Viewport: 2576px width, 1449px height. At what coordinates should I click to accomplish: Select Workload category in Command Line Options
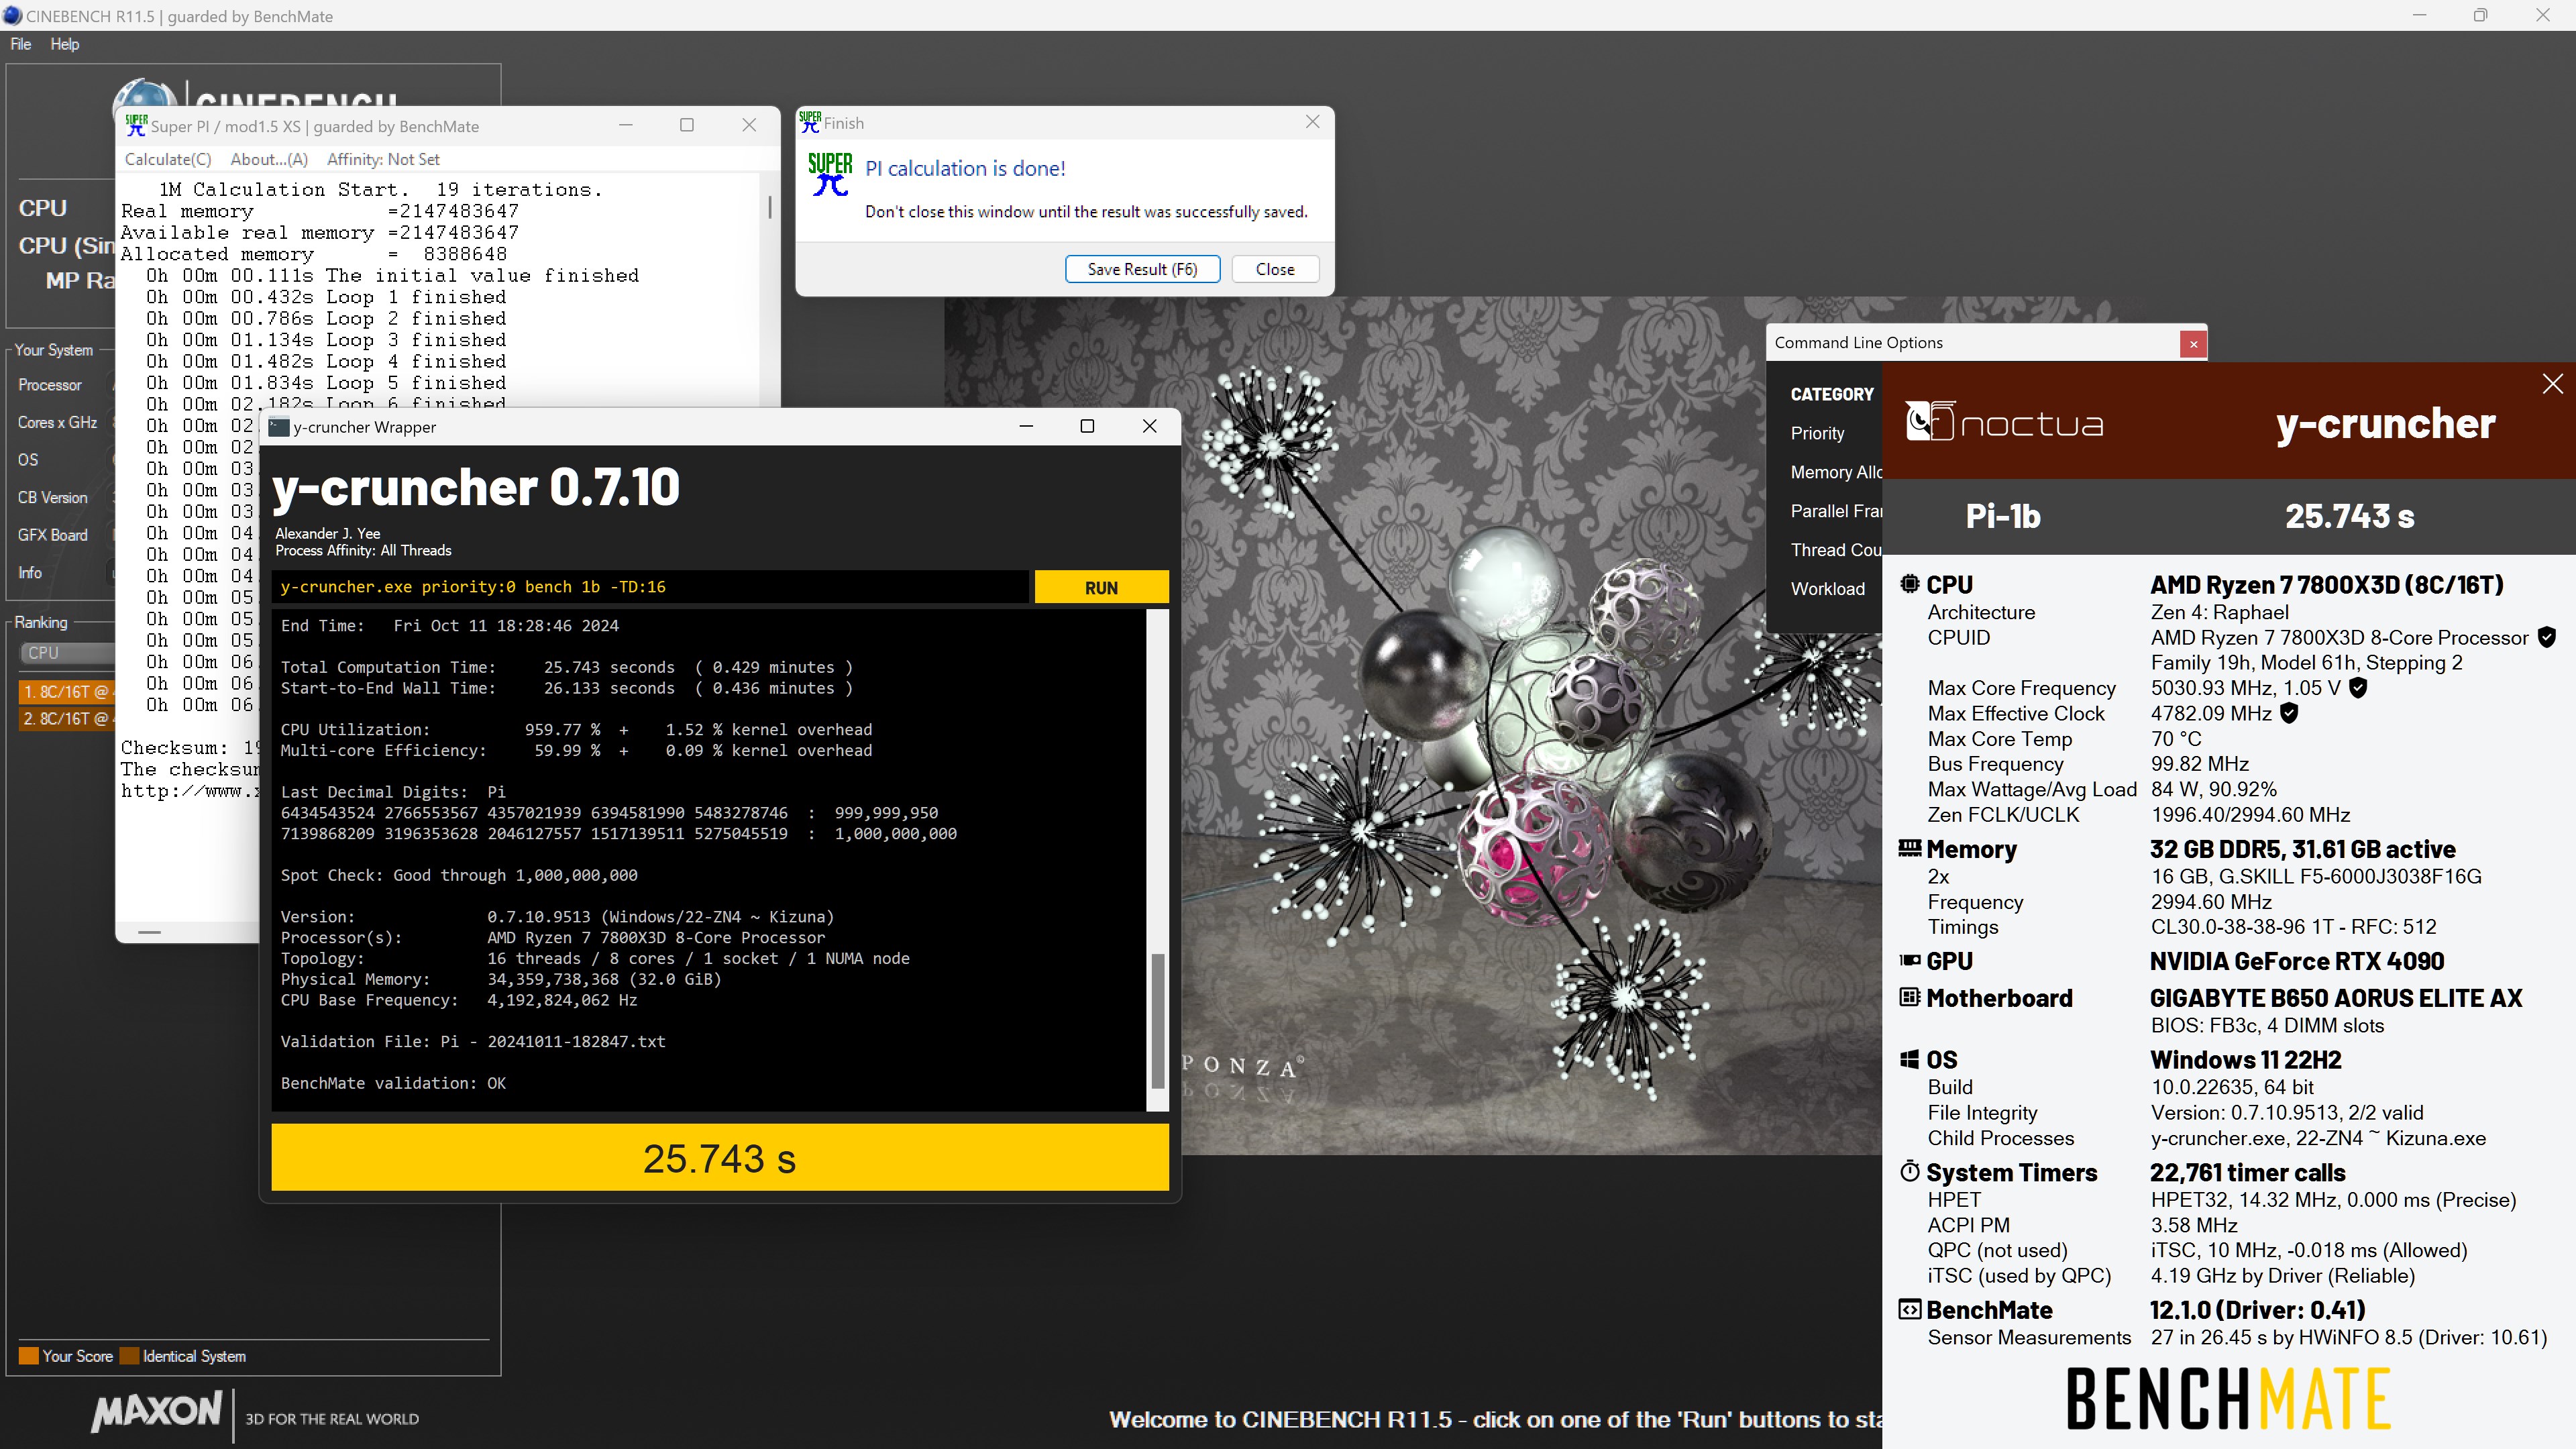click(x=1828, y=589)
